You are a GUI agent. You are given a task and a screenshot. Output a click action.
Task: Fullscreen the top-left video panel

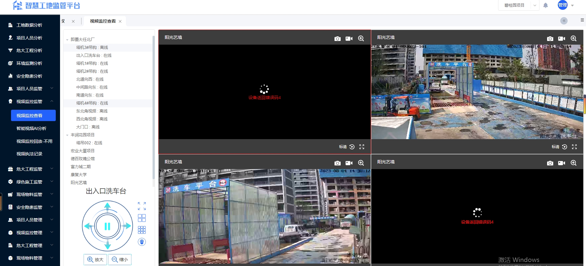362,147
